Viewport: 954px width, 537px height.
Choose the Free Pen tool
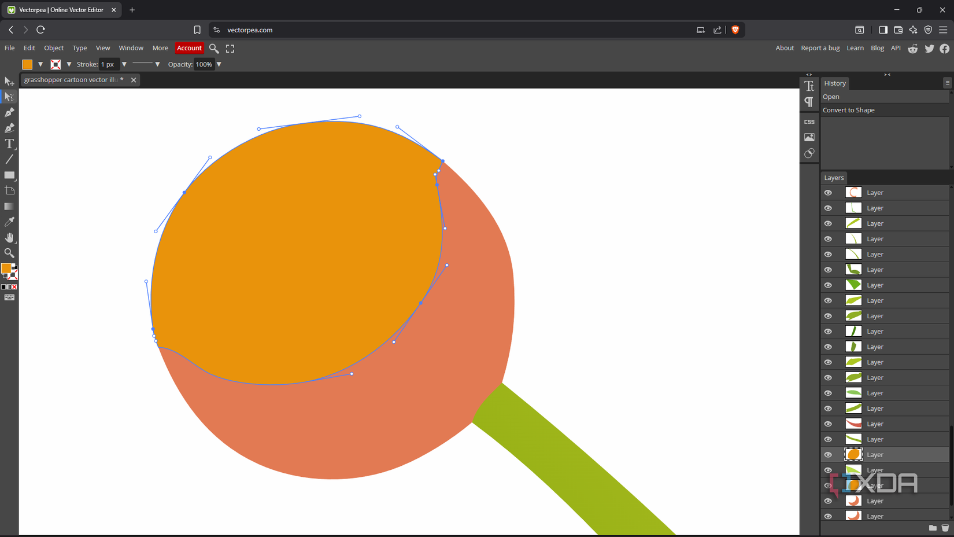9,128
